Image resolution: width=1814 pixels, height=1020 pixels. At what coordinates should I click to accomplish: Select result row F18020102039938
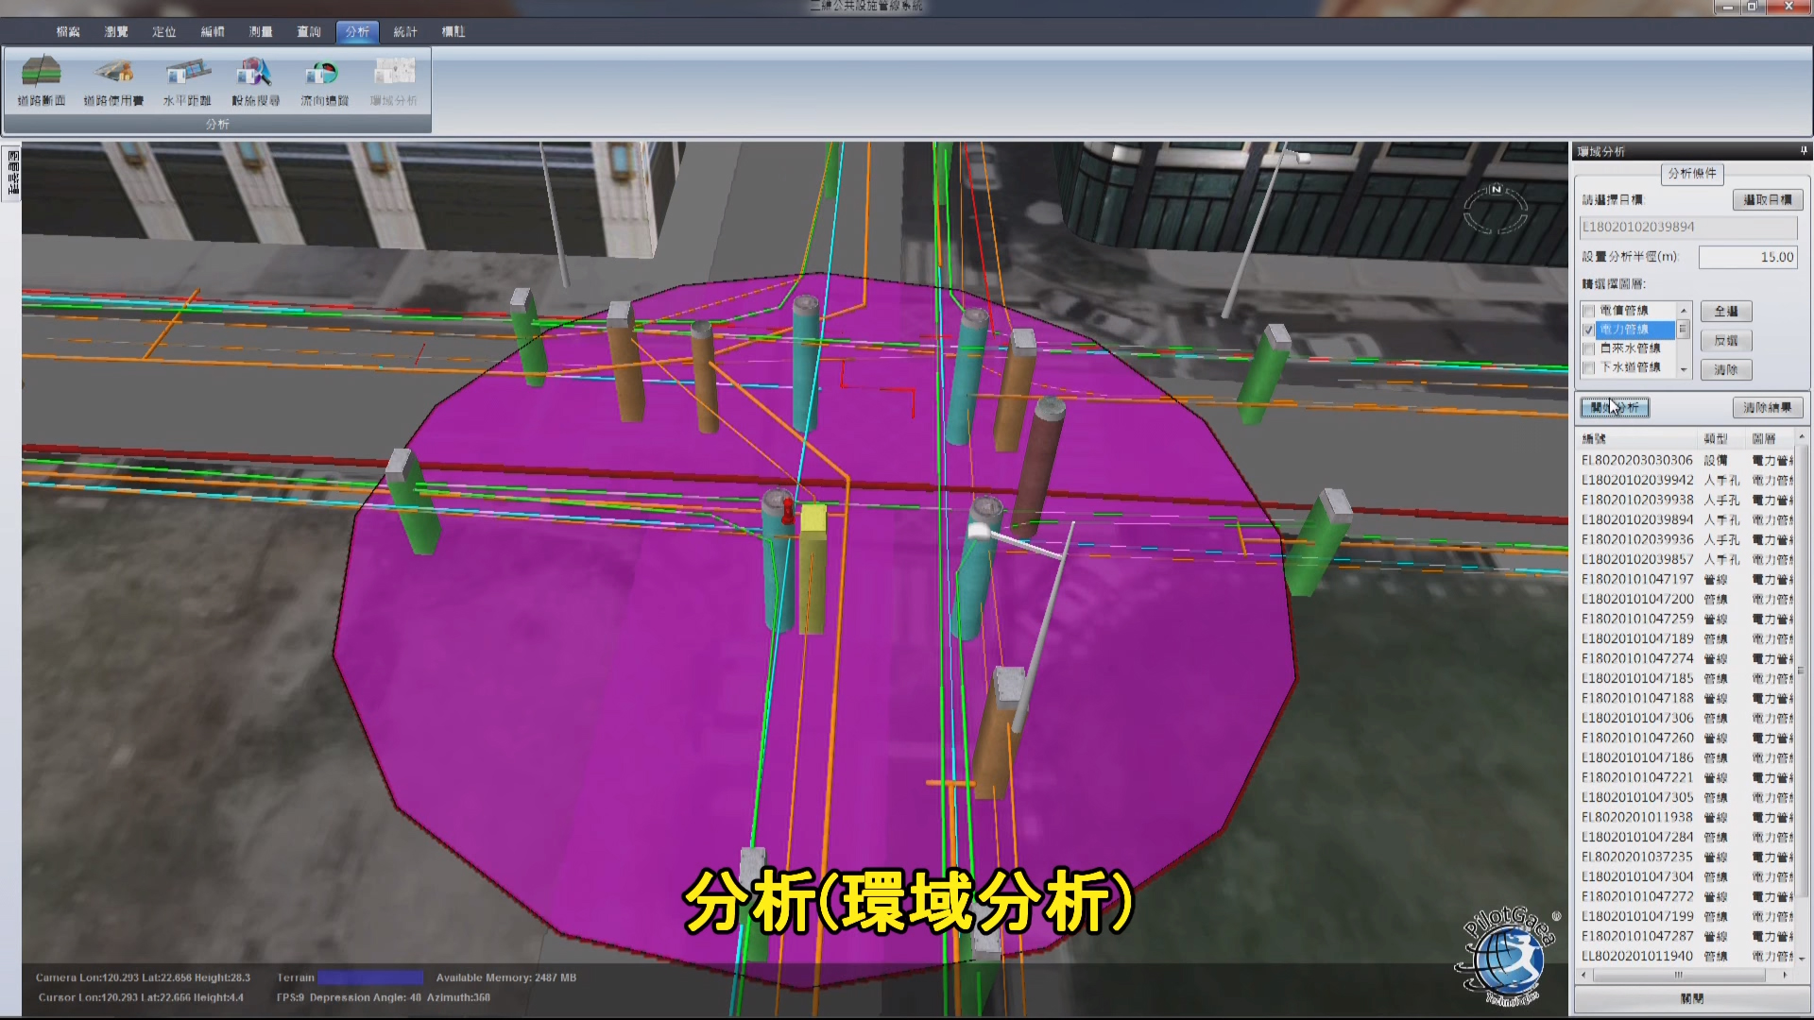click(1686, 500)
